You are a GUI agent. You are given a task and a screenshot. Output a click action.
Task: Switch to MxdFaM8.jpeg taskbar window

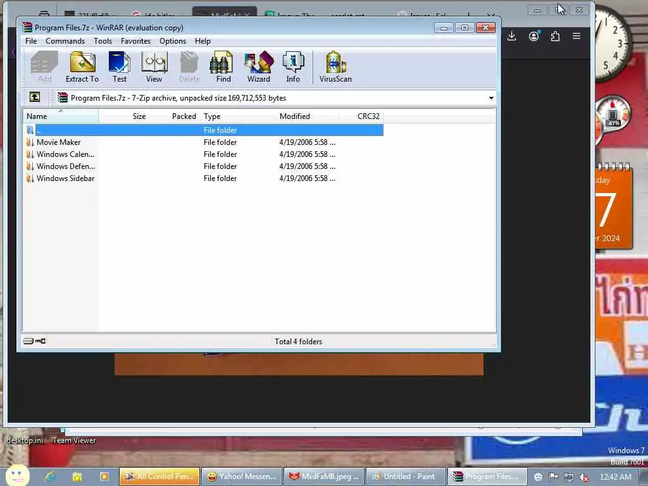coord(323,477)
